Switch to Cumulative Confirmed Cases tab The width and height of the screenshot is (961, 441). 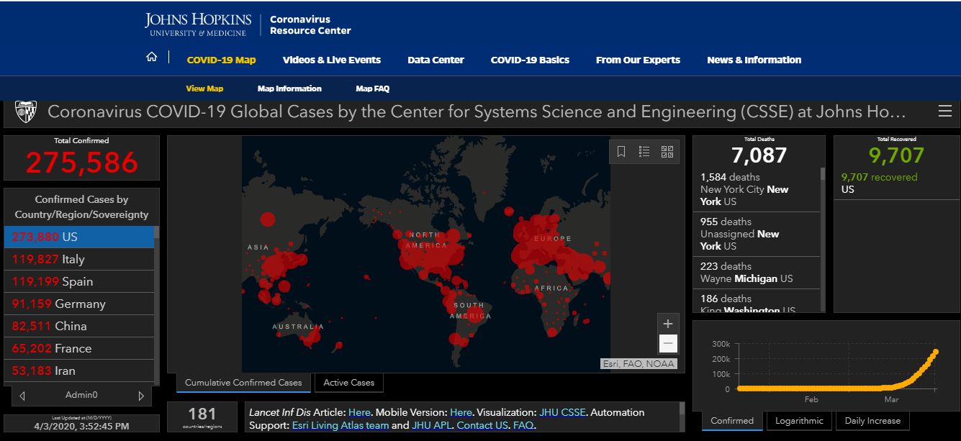tap(243, 383)
